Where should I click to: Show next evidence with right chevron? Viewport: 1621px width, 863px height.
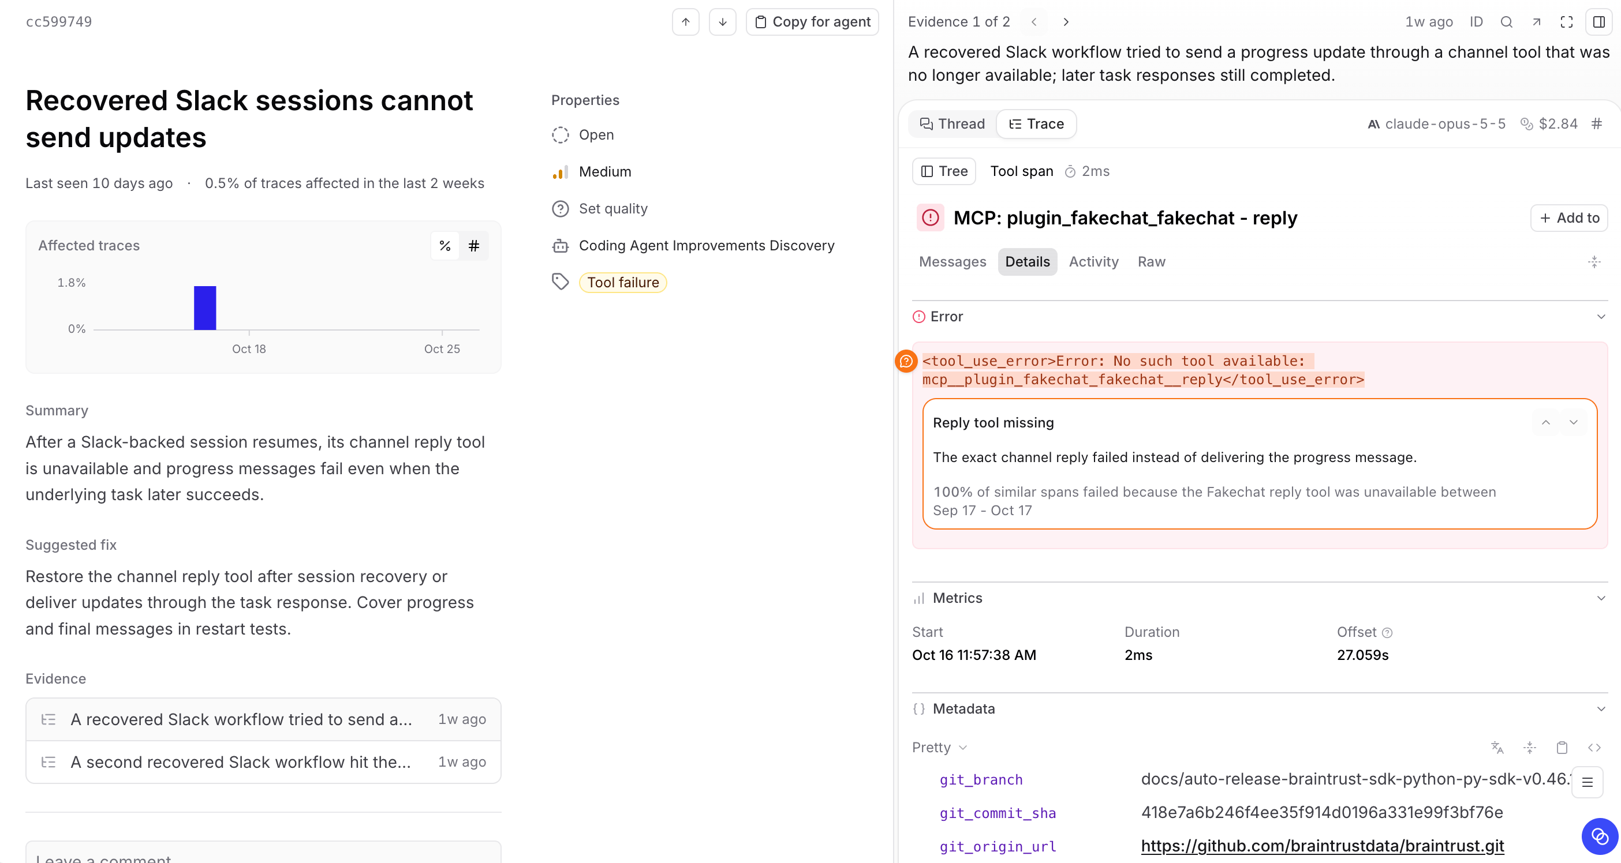click(x=1065, y=22)
